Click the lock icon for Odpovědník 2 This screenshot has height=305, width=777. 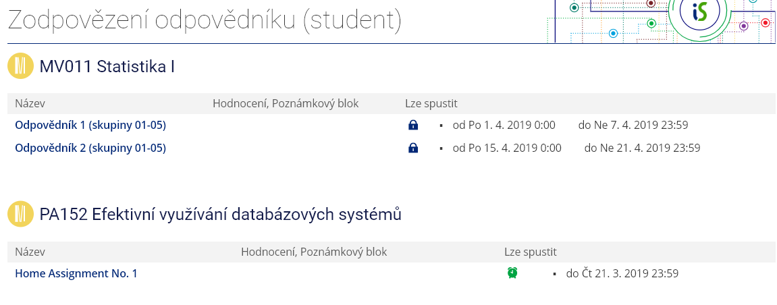[413, 148]
